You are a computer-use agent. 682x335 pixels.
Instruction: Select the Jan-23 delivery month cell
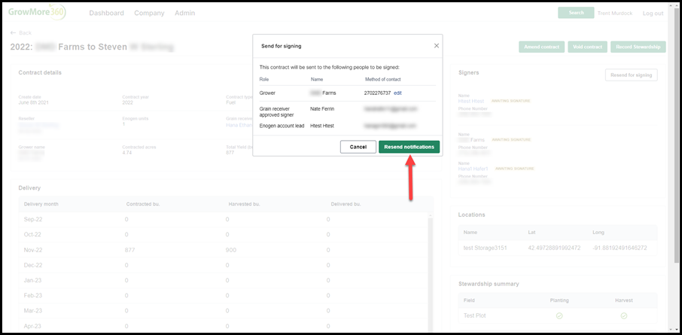click(33, 280)
